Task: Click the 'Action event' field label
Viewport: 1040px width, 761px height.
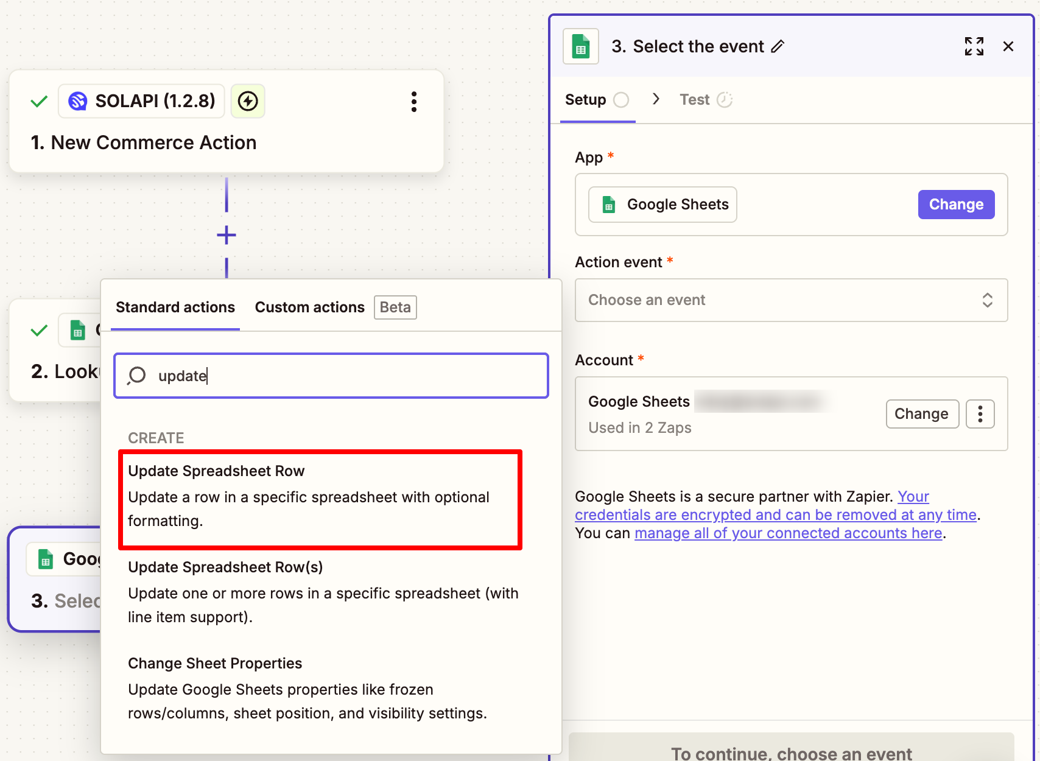Action: click(619, 262)
